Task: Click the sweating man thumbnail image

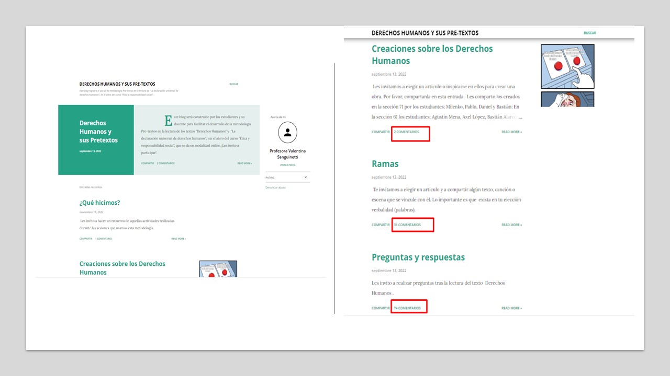Action: 567,99
